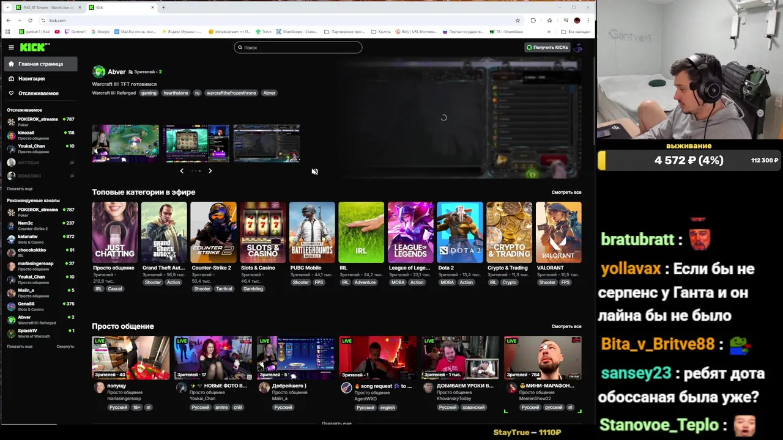
Task: Click kinozall's avatar in the sidebar
Action: tap(11, 135)
